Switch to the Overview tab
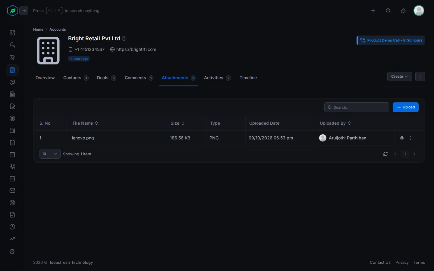This screenshot has height=271, width=434. 45,78
